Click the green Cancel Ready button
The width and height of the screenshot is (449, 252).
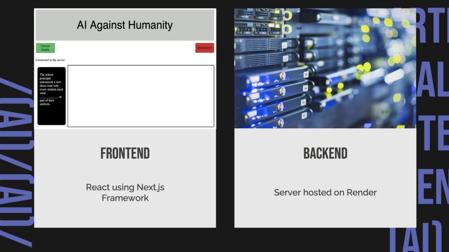[45, 48]
